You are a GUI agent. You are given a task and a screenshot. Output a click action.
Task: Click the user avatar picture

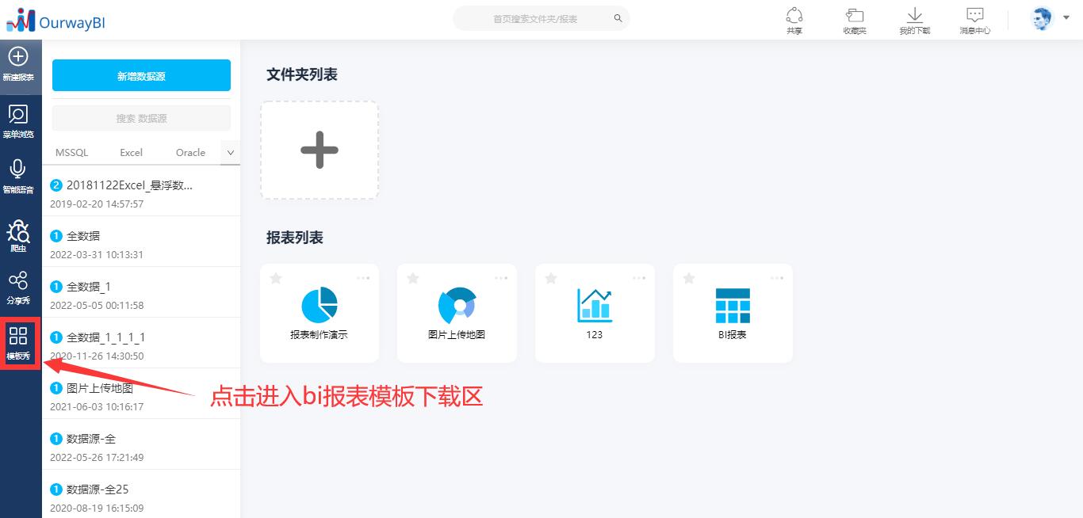tap(1042, 18)
